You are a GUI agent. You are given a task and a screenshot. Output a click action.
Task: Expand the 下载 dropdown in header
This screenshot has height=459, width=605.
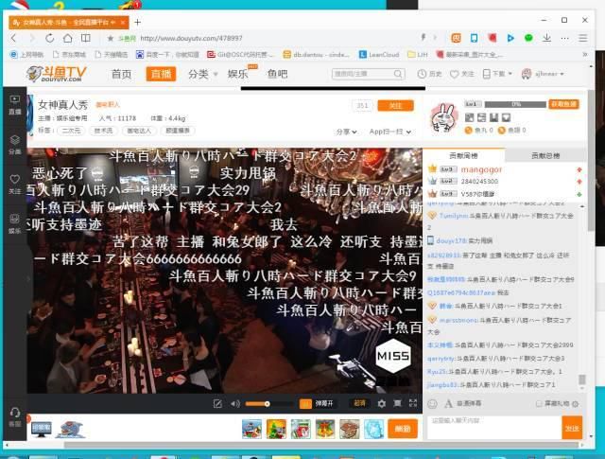[x=510, y=74]
